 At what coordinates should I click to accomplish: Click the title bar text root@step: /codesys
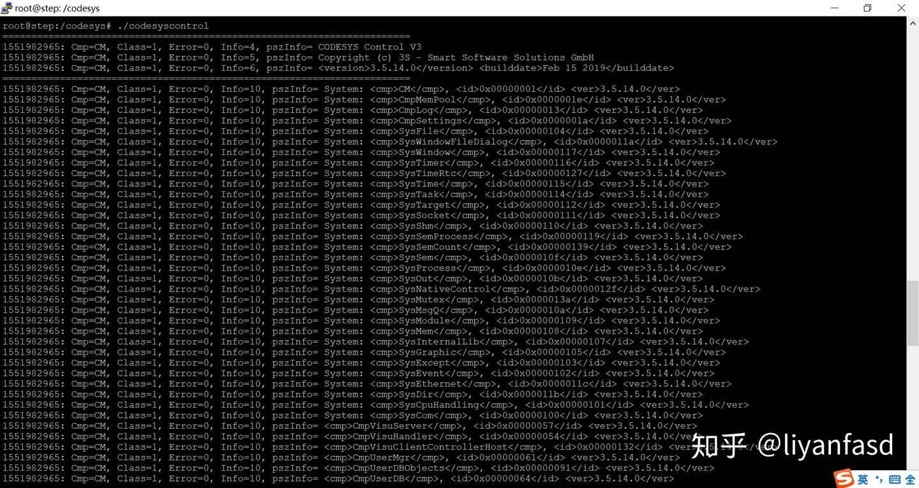pyautogui.click(x=57, y=8)
